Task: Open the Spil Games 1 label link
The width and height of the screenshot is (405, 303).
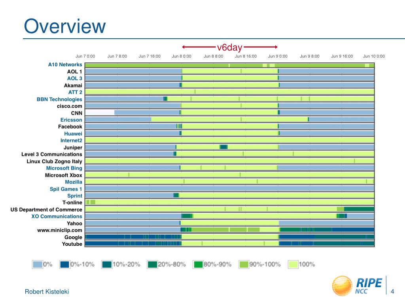Action: tap(66, 189)
